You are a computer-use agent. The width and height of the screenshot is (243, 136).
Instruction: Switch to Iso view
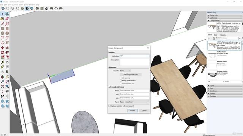[37, 9]
